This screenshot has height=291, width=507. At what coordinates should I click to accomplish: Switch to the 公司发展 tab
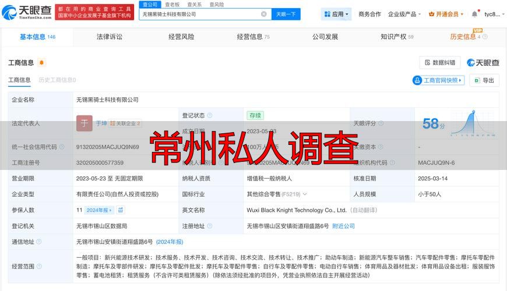pos(325,37)
